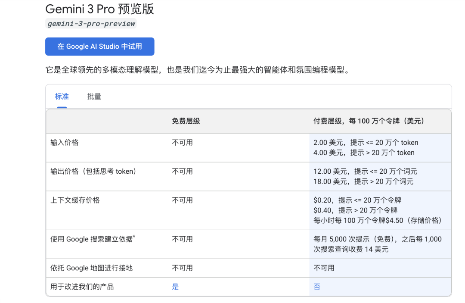This screenshot has height=303, width=465.
Task: Click the 输出价格（包括思考 token）row label
Action: [93, 171]
